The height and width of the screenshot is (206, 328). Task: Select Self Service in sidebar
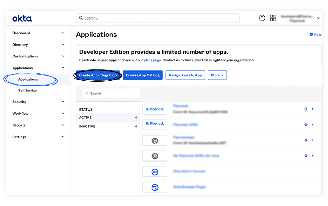27,90
